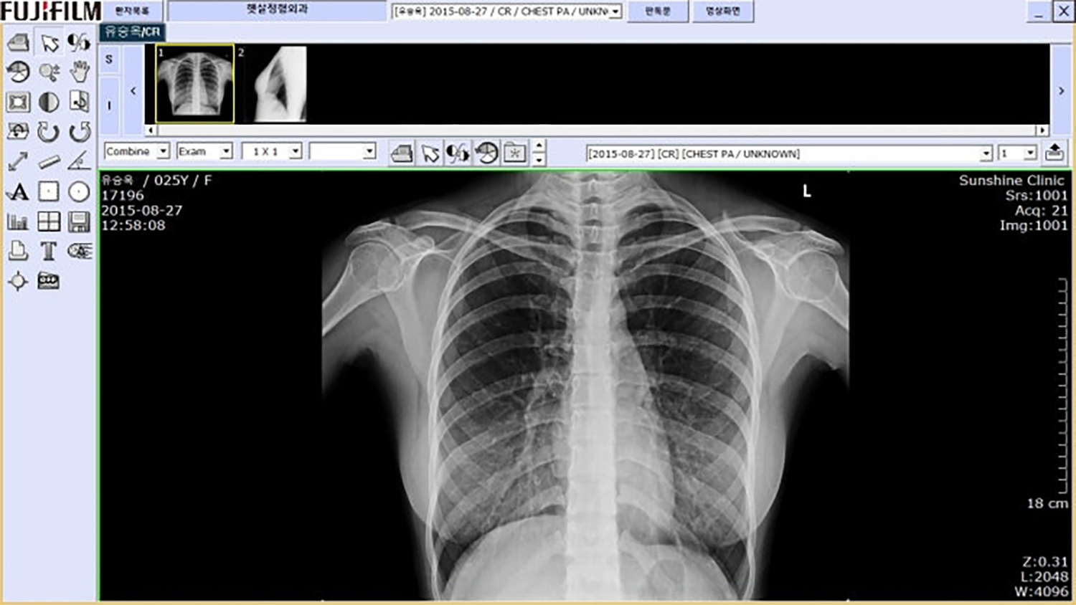Click the floppy disk save icon
The width and height of the screenshot is (1076, 605).
(80, 221)
